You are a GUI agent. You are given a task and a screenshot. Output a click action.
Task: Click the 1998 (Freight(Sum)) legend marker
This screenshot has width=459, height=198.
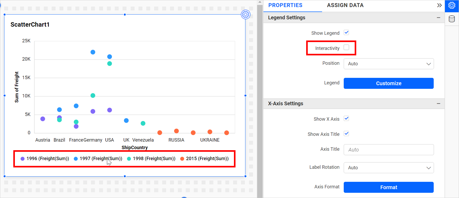pos(129,159)
